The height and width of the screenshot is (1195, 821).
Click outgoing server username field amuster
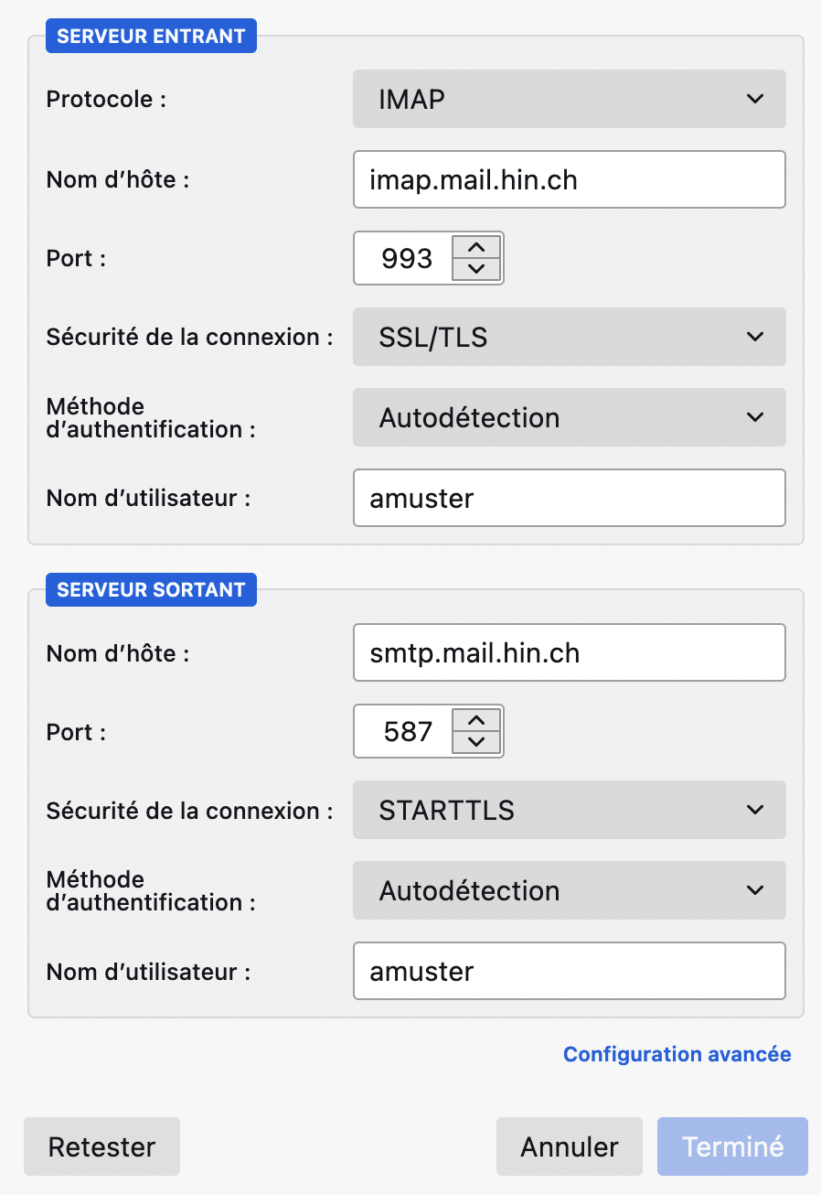(x=570, y=971)
